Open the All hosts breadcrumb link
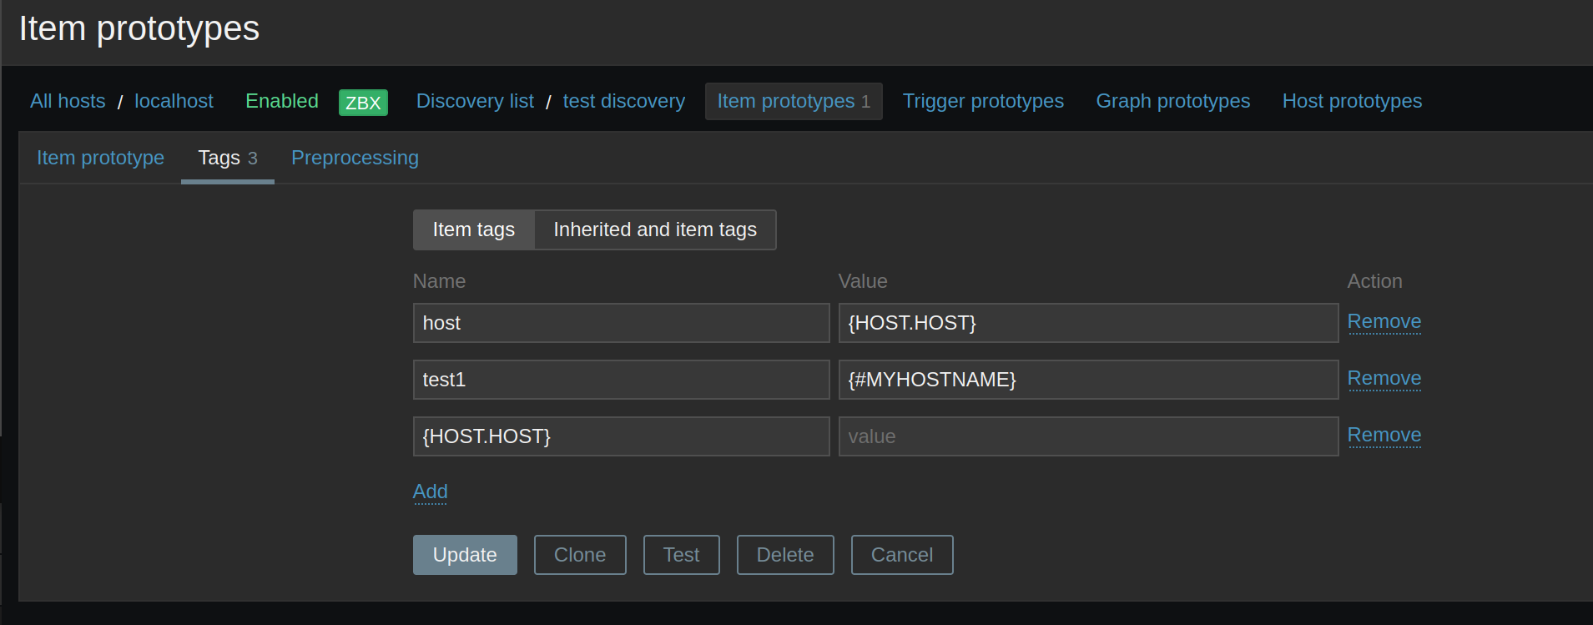 click(x=68, y=101)
